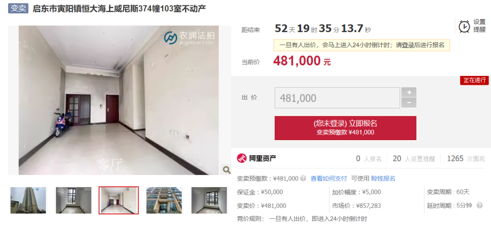Select the highlighted living room thumbnail
The height and width of the screenshot is (231, 491).
(119, 201)
